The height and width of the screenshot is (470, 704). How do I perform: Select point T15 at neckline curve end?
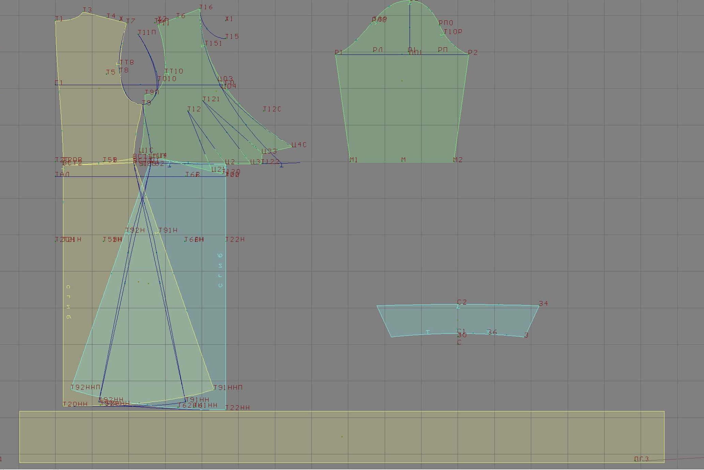[225, 38]
